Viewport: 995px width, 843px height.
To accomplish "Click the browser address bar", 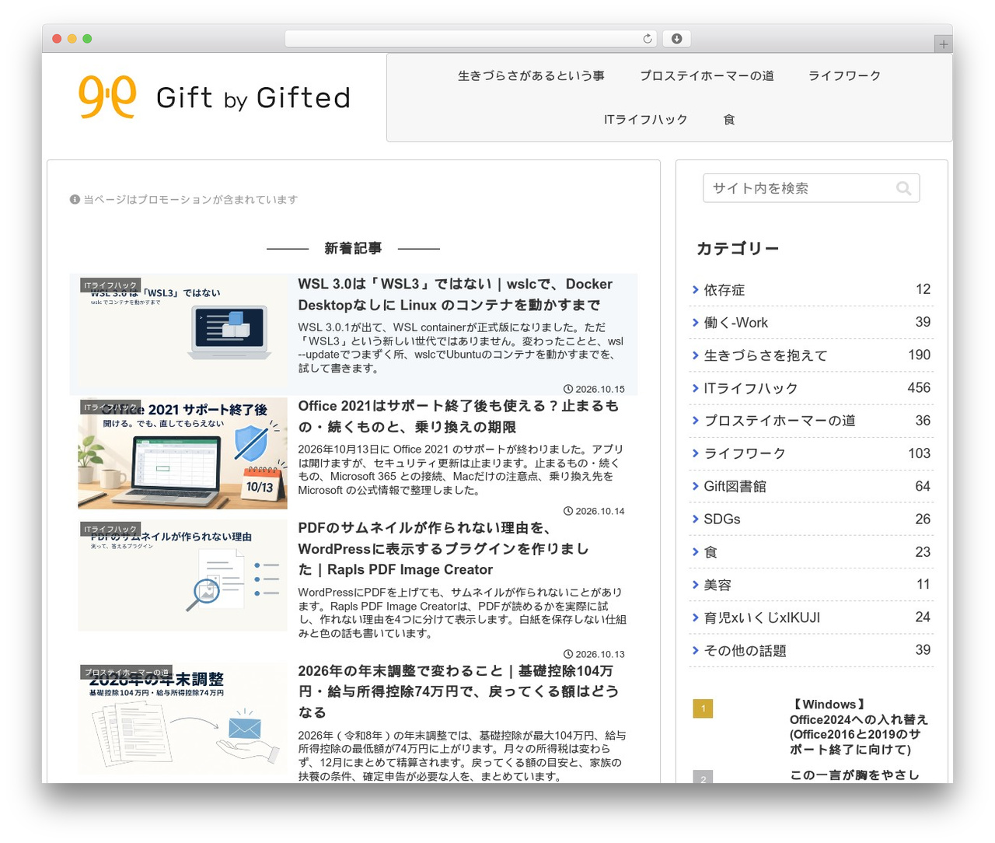I will click(470, 39).
